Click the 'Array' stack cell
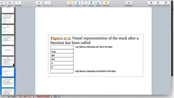The image size is (174, 98). coord(62,51)
